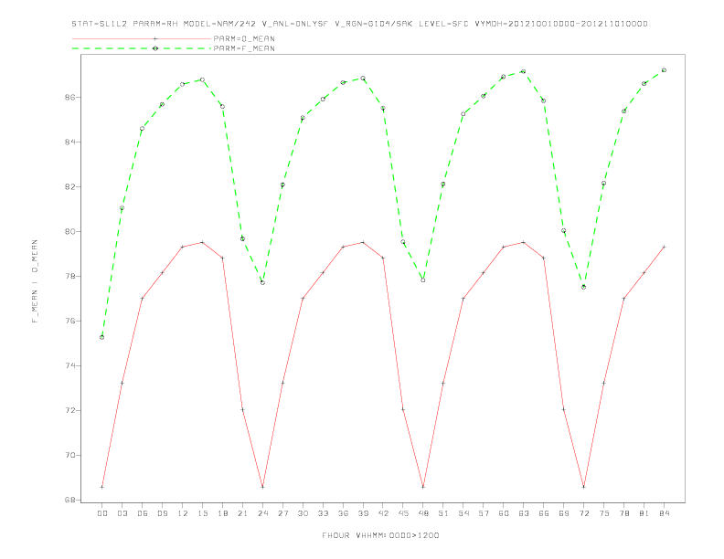Click x-axis tick label 33

(323, 513)
